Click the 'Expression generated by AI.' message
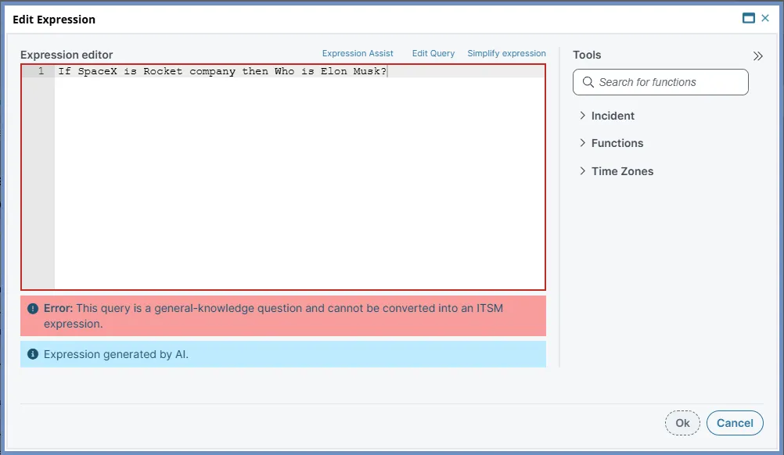The image size is (784, 455). (116, 355)
